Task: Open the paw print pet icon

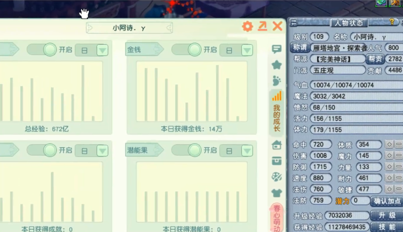Action: pos(277,80)
